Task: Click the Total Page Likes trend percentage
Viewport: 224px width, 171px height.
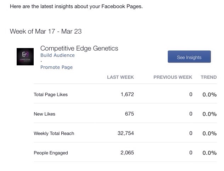Action: pyautogui.click(x=209, y=95)
